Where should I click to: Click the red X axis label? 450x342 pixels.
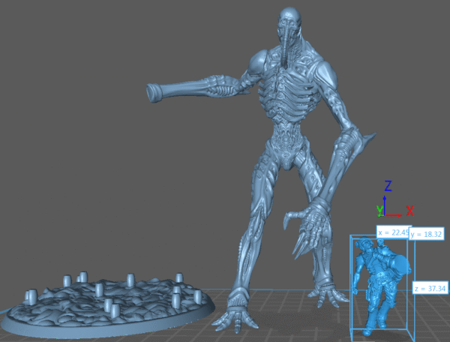click(409, 211)
